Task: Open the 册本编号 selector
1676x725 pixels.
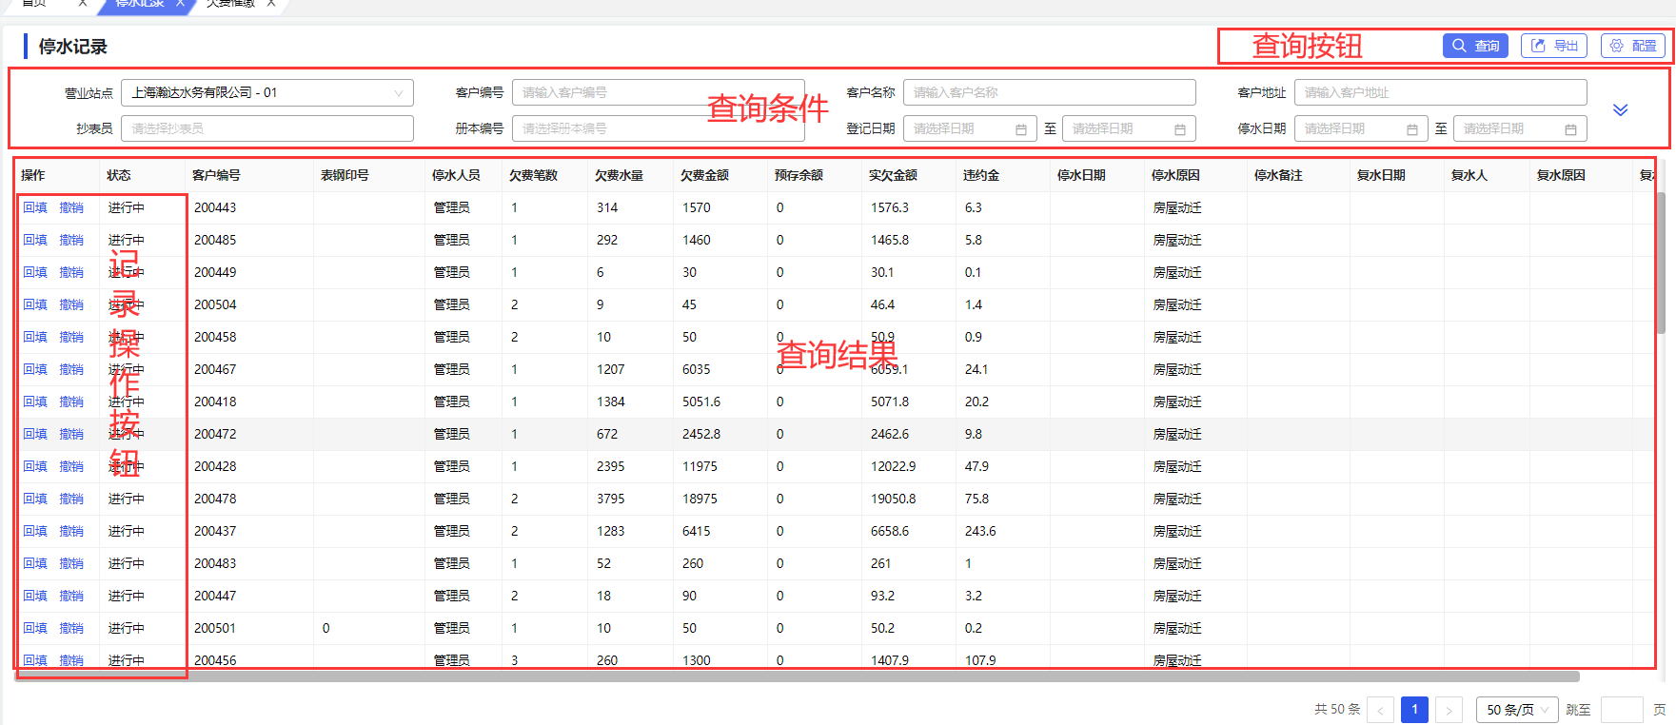Action: [659, 128]
